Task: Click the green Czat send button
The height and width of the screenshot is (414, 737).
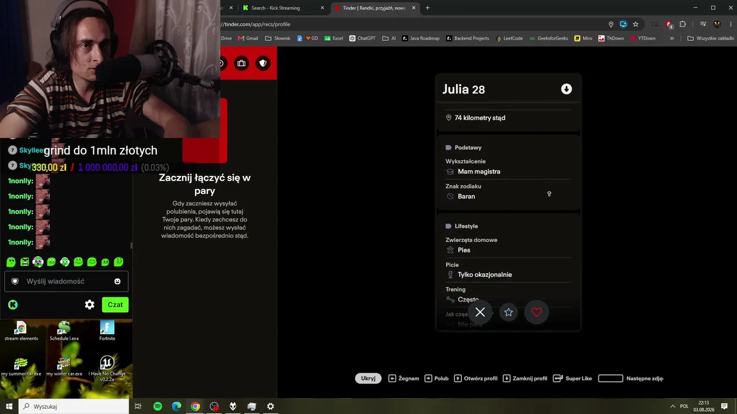Action: [115, 305]
